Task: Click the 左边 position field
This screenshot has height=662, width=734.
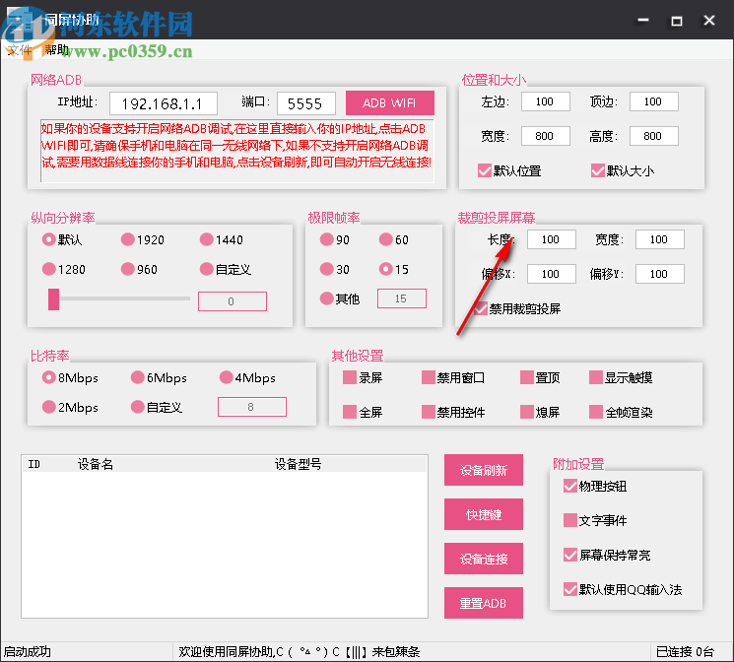Action: click(x=546, y=101)
